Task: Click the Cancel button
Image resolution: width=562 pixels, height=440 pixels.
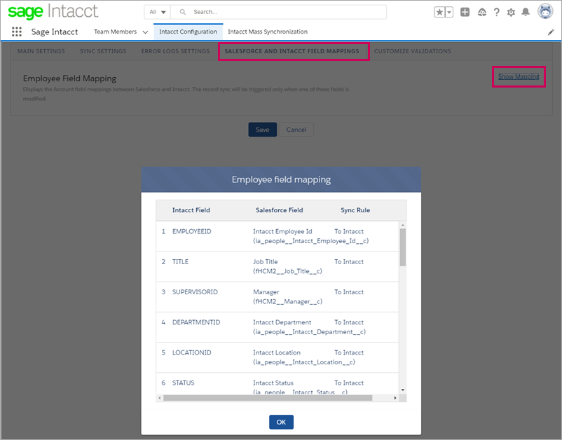Action: [296, 130]
